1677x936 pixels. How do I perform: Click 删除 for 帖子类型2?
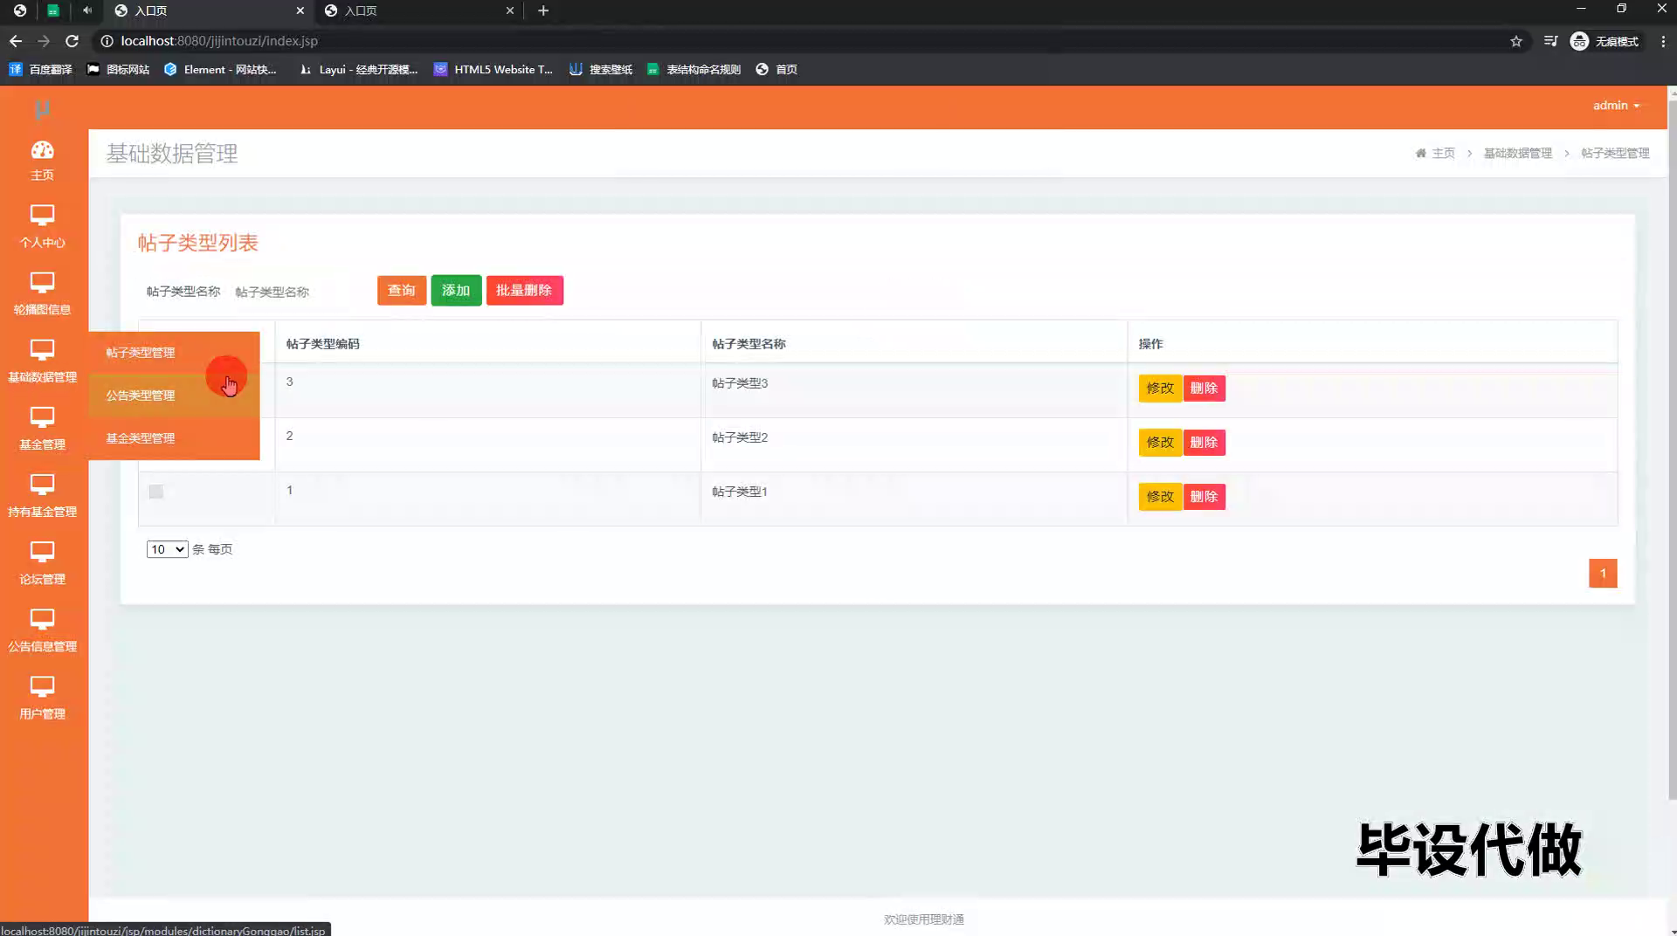(1204, 443)
